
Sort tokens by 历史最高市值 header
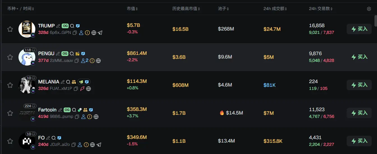point(186,9)
